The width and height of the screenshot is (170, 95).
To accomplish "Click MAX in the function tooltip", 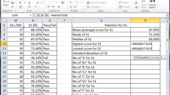I will coord(137,58).
